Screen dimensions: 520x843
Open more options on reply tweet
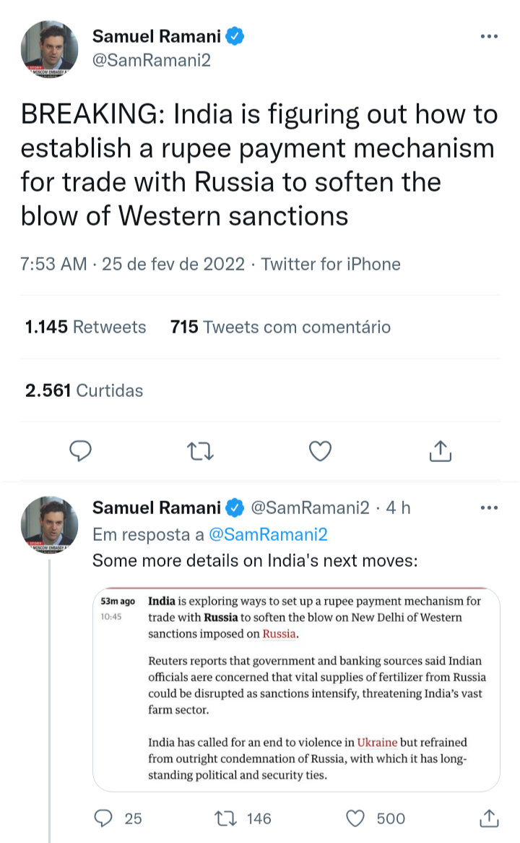[x=489, y=508]
